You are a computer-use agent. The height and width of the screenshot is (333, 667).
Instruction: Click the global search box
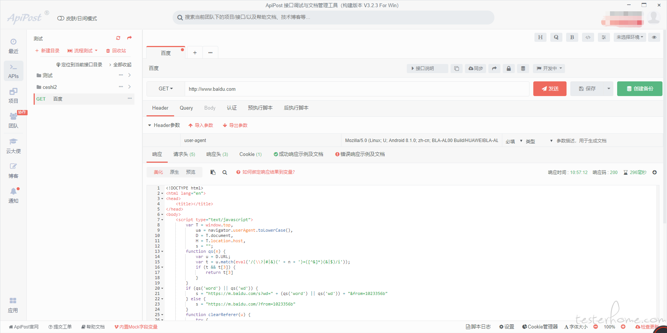tap(333, 17)
